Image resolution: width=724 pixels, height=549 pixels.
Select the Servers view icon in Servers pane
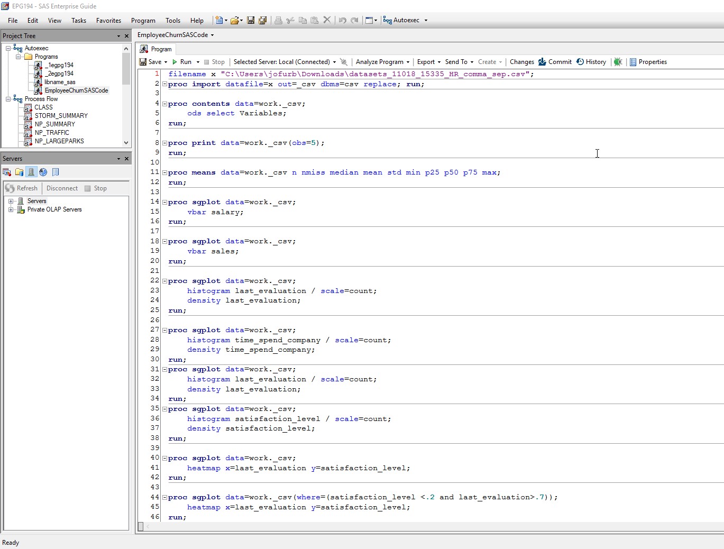click(x=31, y=172)
